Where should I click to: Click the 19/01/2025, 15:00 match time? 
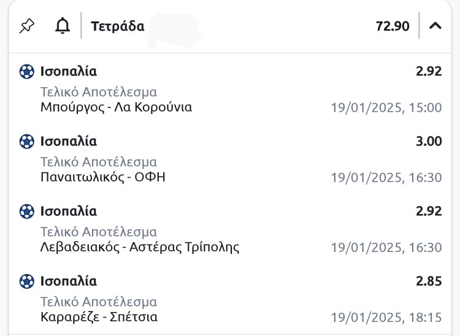click(x=386, y=108)
